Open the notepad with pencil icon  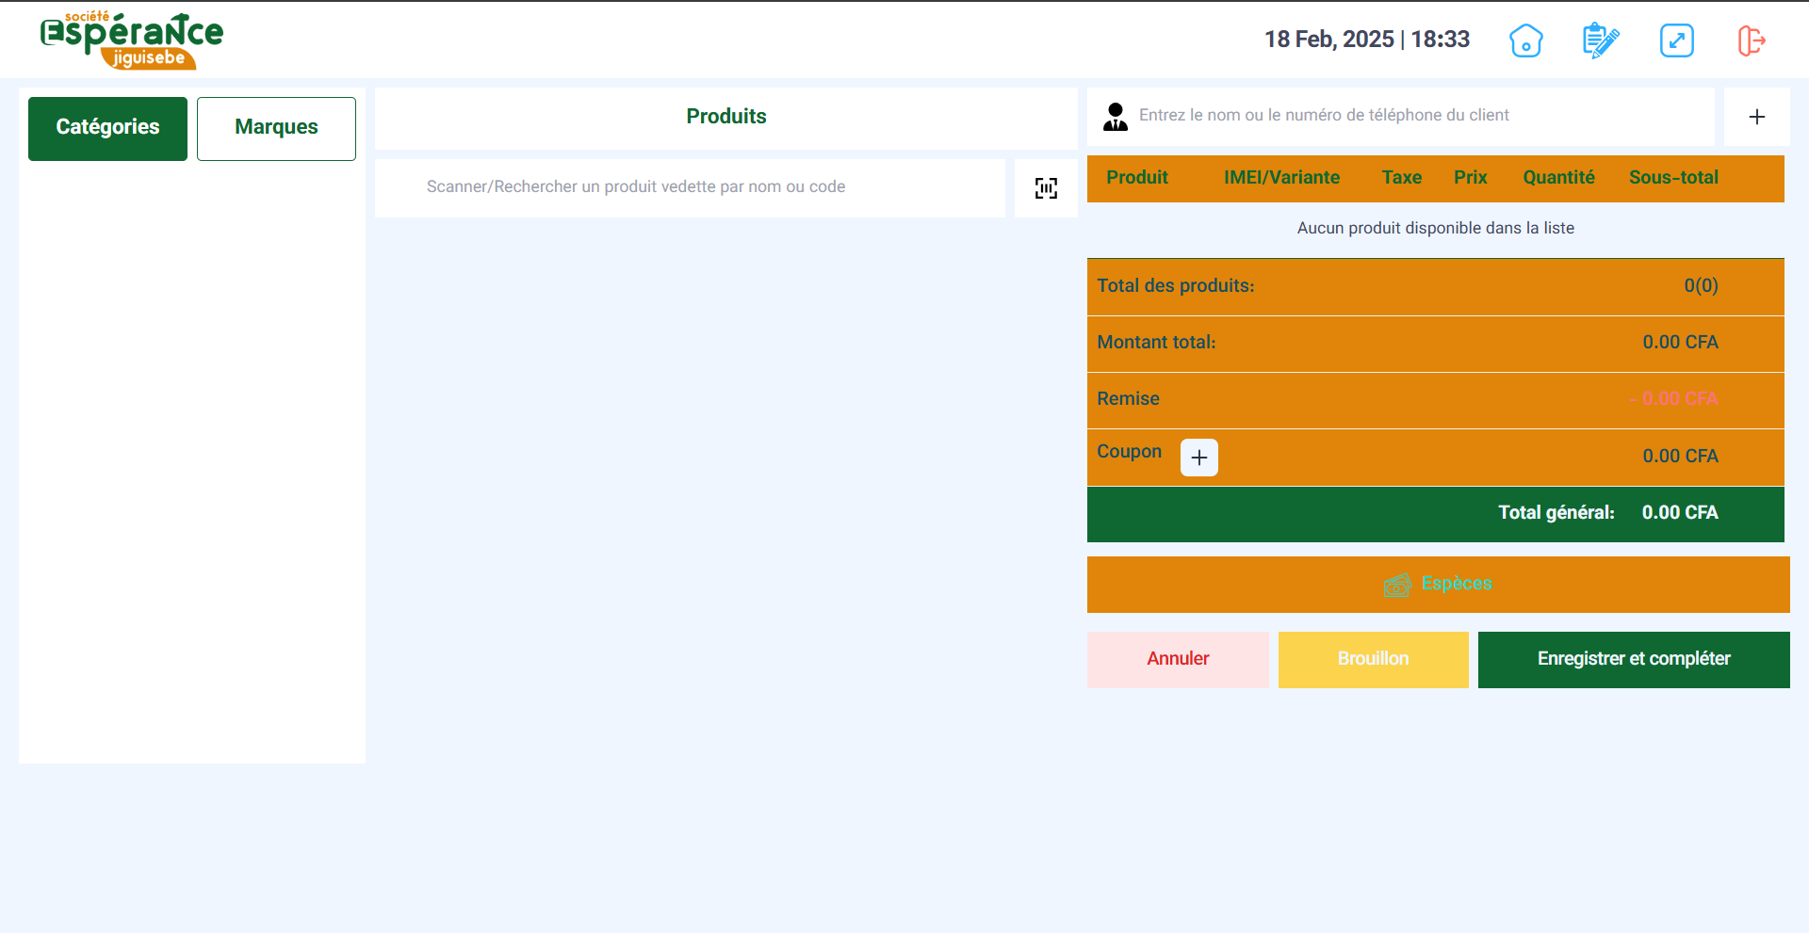pyautogui.click(x=1600, y=40)
